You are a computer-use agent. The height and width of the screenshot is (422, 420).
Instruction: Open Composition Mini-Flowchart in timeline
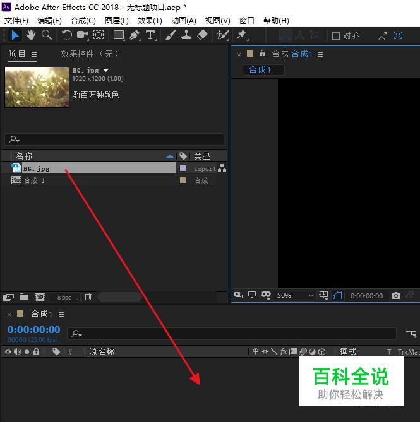[x=411, y=334]
